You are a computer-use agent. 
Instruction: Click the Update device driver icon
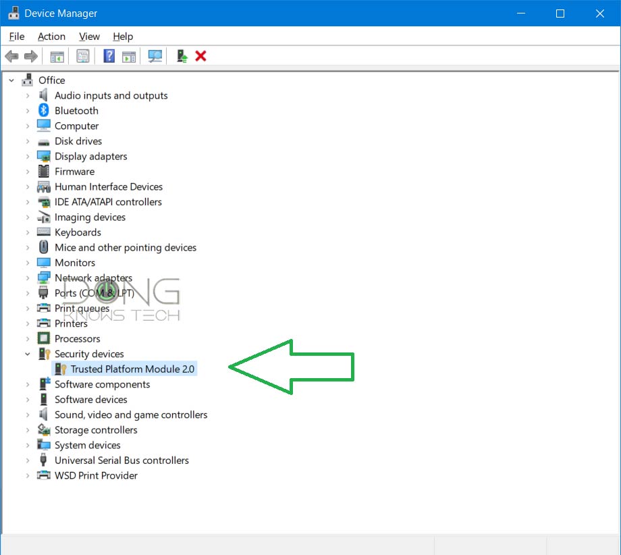[182, 56]
